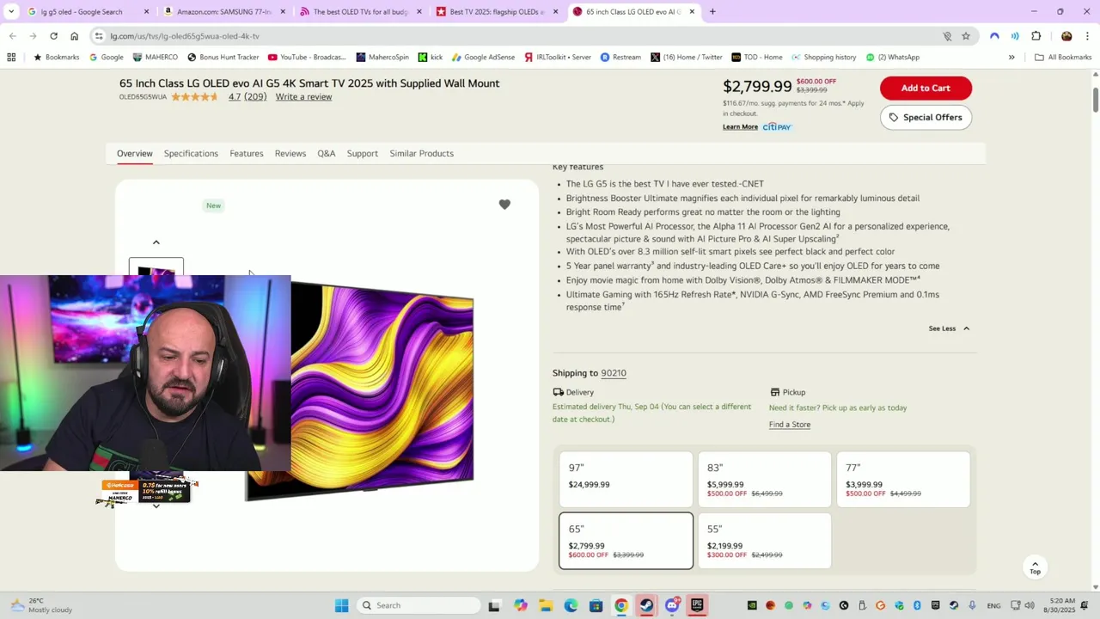Viewport: 1100px width, 619px height.
Task: Collapse key features with See Less
Action: (x=949, y=328)
